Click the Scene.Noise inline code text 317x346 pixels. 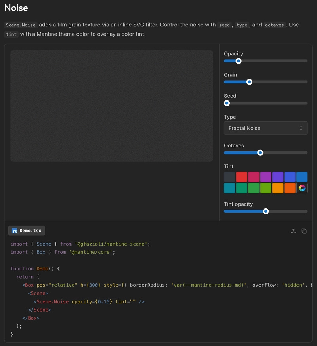pyautogui.click(x=21, y=25)
